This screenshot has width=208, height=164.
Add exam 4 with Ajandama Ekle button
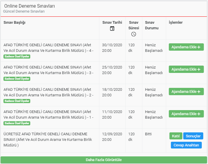click(186, 47)
